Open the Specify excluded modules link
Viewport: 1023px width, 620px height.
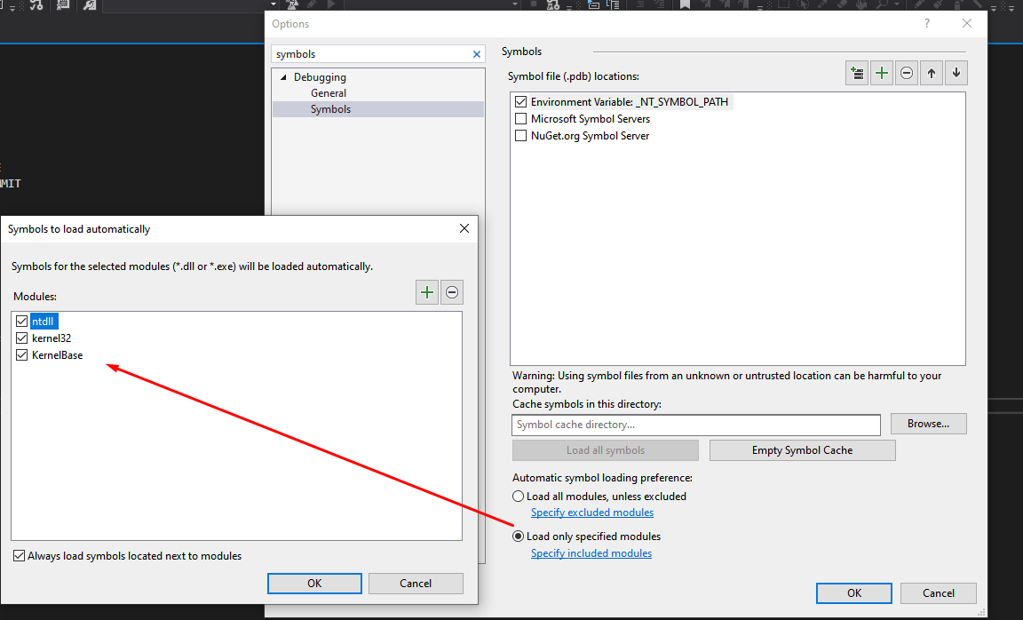click(592, 513)
